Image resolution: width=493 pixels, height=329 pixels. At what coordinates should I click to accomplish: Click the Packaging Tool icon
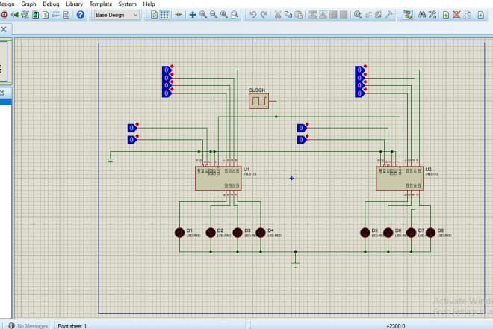379,15
